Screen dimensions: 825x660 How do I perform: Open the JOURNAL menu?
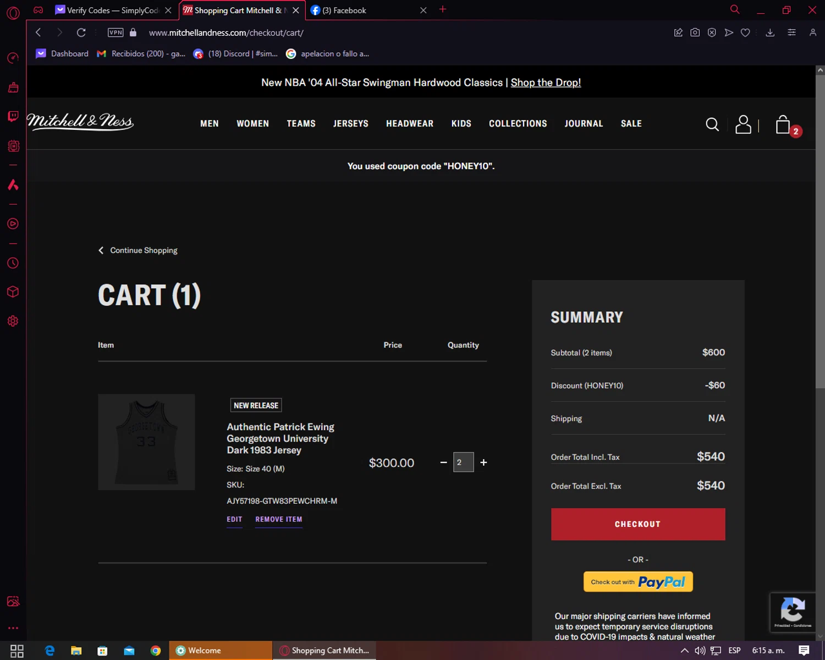click(584, 124)
